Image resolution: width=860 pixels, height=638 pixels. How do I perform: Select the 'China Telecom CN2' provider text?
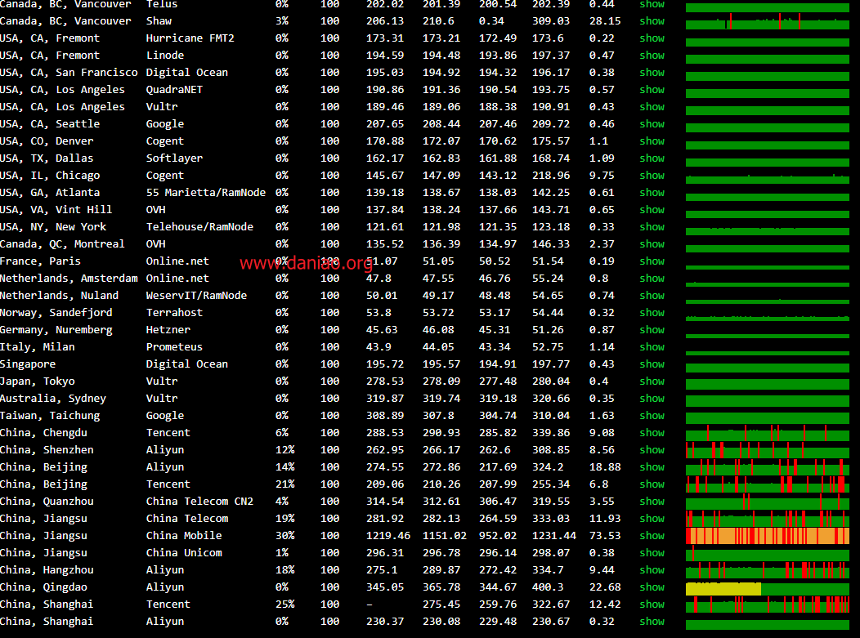[199, 501]
